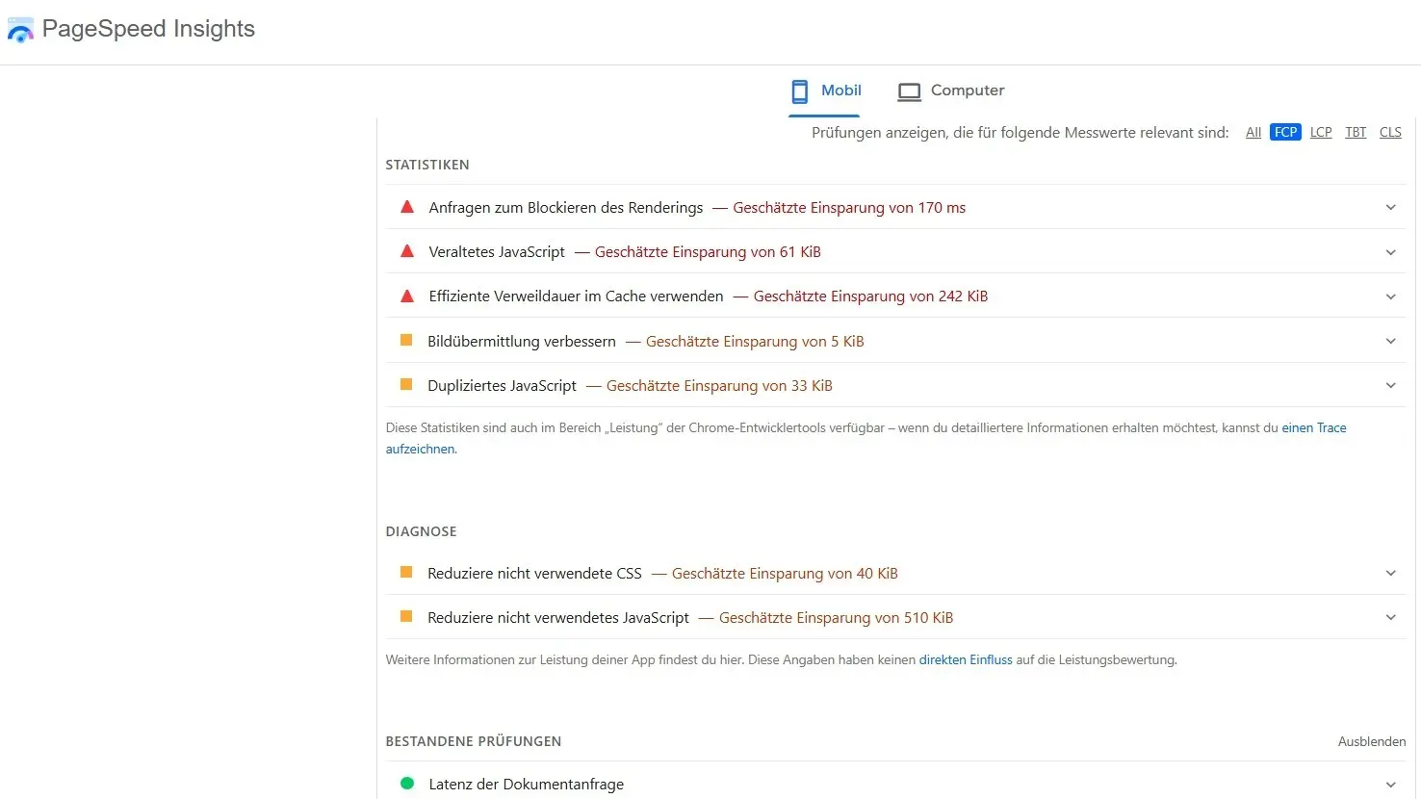
Task: Expand the Reduziere nicht verwendetes JavaScript audit
Action: [1390, 616]
